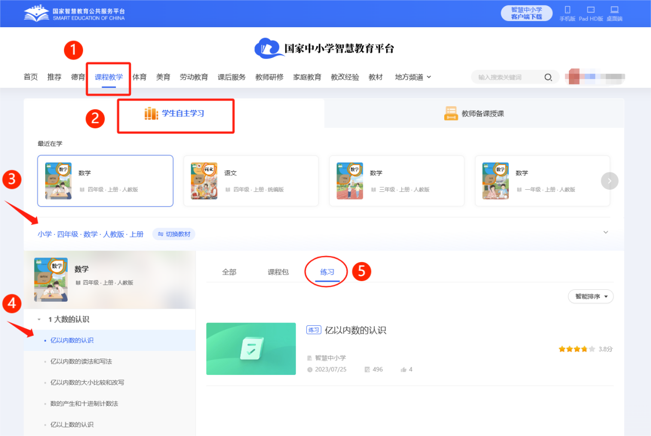Click the 桌面端 desktop client icon
Image resolution: width=651 pixels, height=436 pixels.
click(x=615, y=10)
